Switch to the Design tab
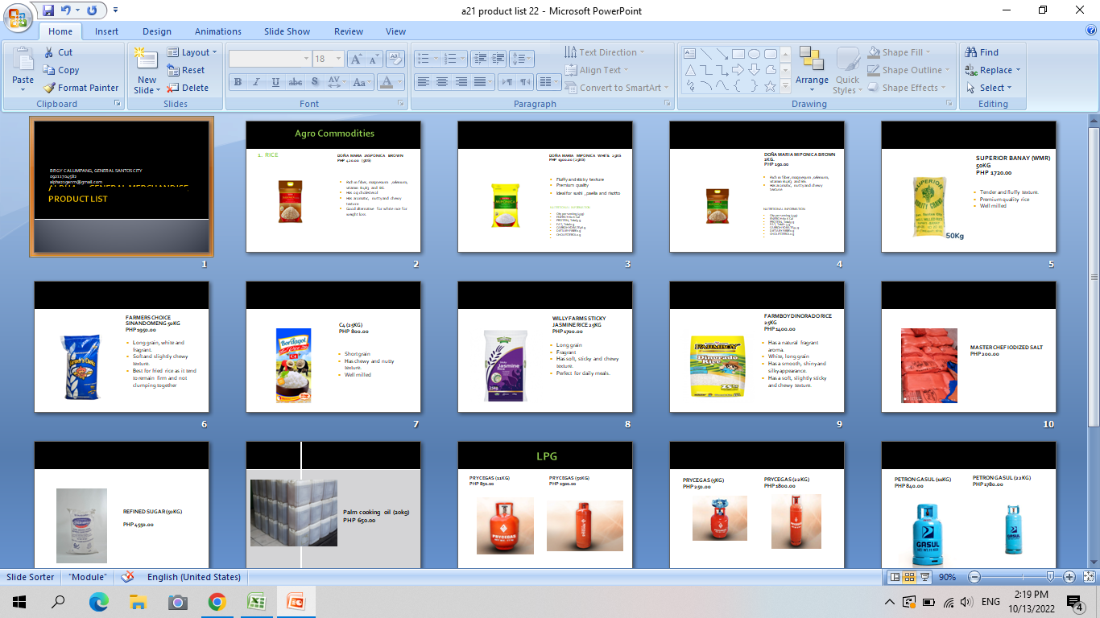Screen dimensions: 1100x618 157,31
